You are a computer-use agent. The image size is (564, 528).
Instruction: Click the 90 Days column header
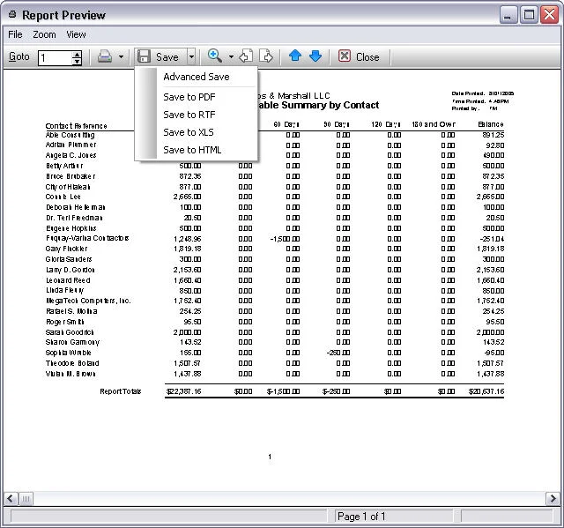(337, 124)
